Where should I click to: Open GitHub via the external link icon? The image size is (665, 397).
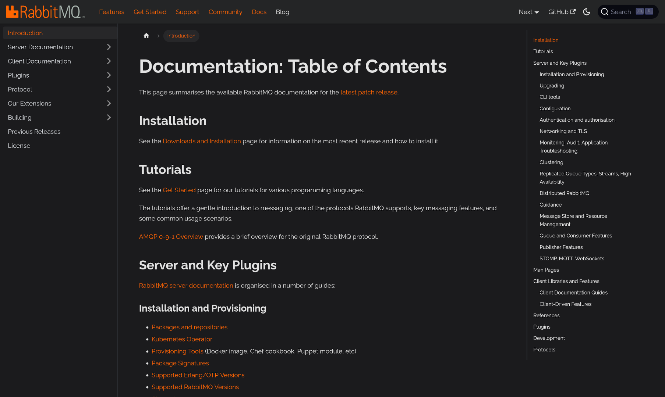[573, 11]
